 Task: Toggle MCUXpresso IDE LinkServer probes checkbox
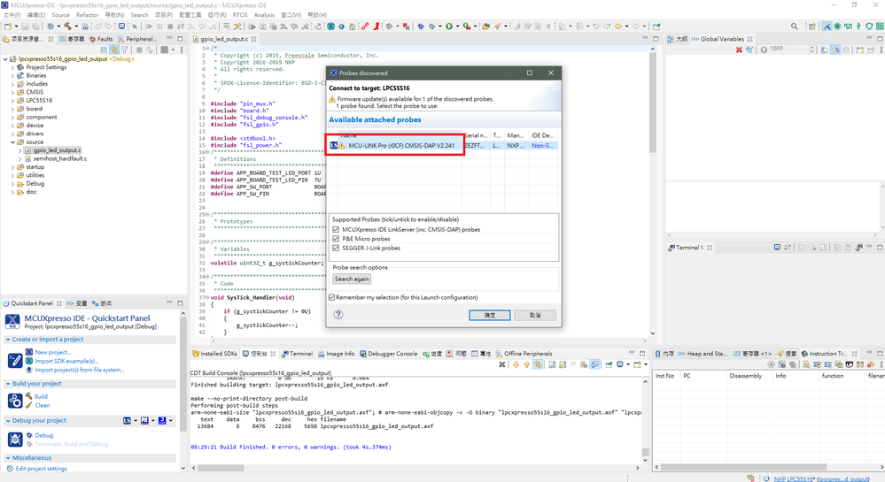(x=336, y=229)
